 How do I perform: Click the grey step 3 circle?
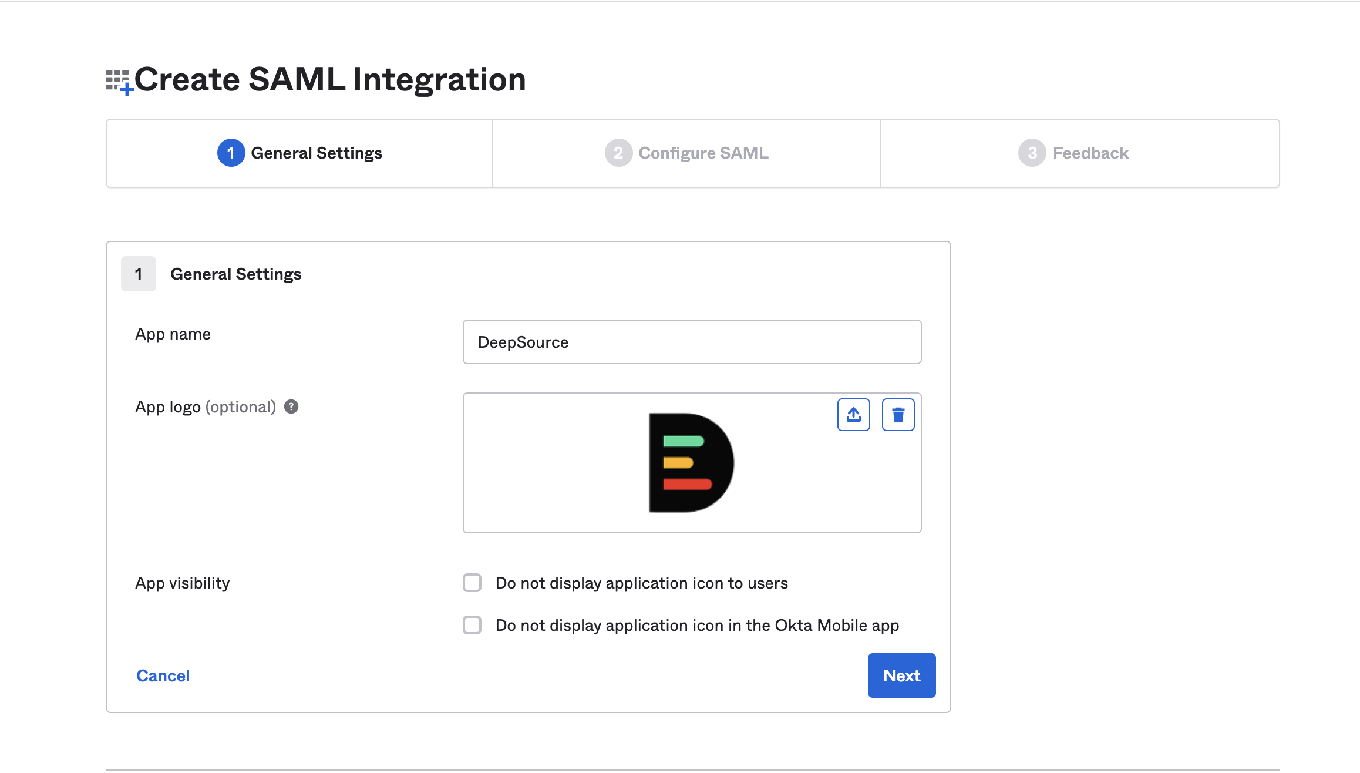pos(1032,153)
